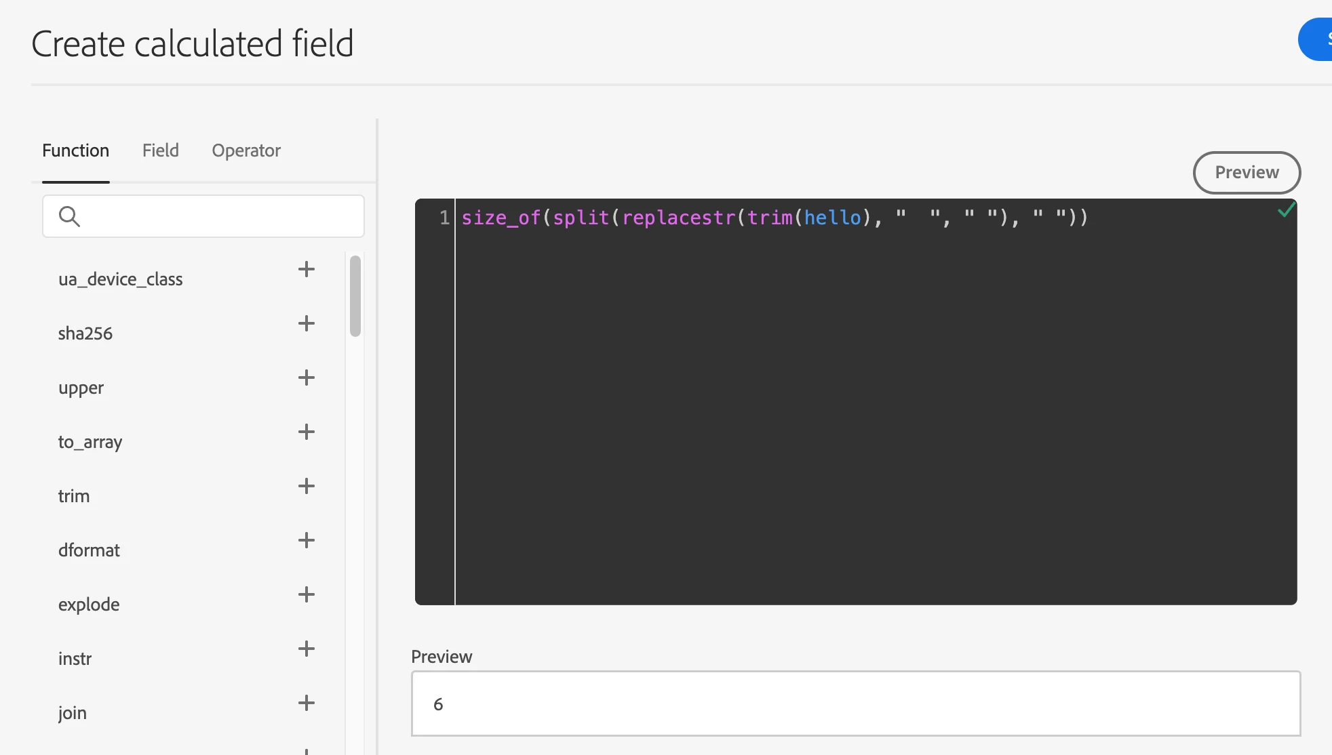Select the Function tab
The height and width of the screenshot is (755, 1332).
click(x=75, y=150)
